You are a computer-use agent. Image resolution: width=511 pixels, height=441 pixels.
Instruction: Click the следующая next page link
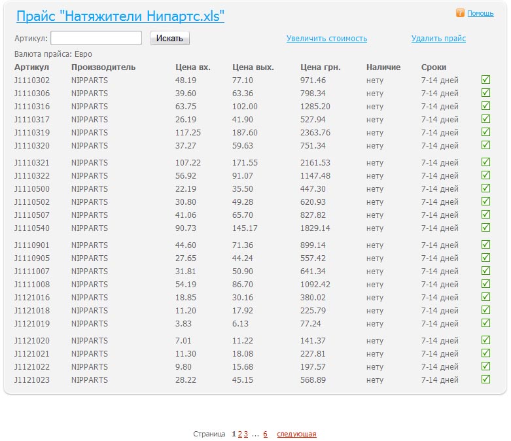tap(296, 434)
